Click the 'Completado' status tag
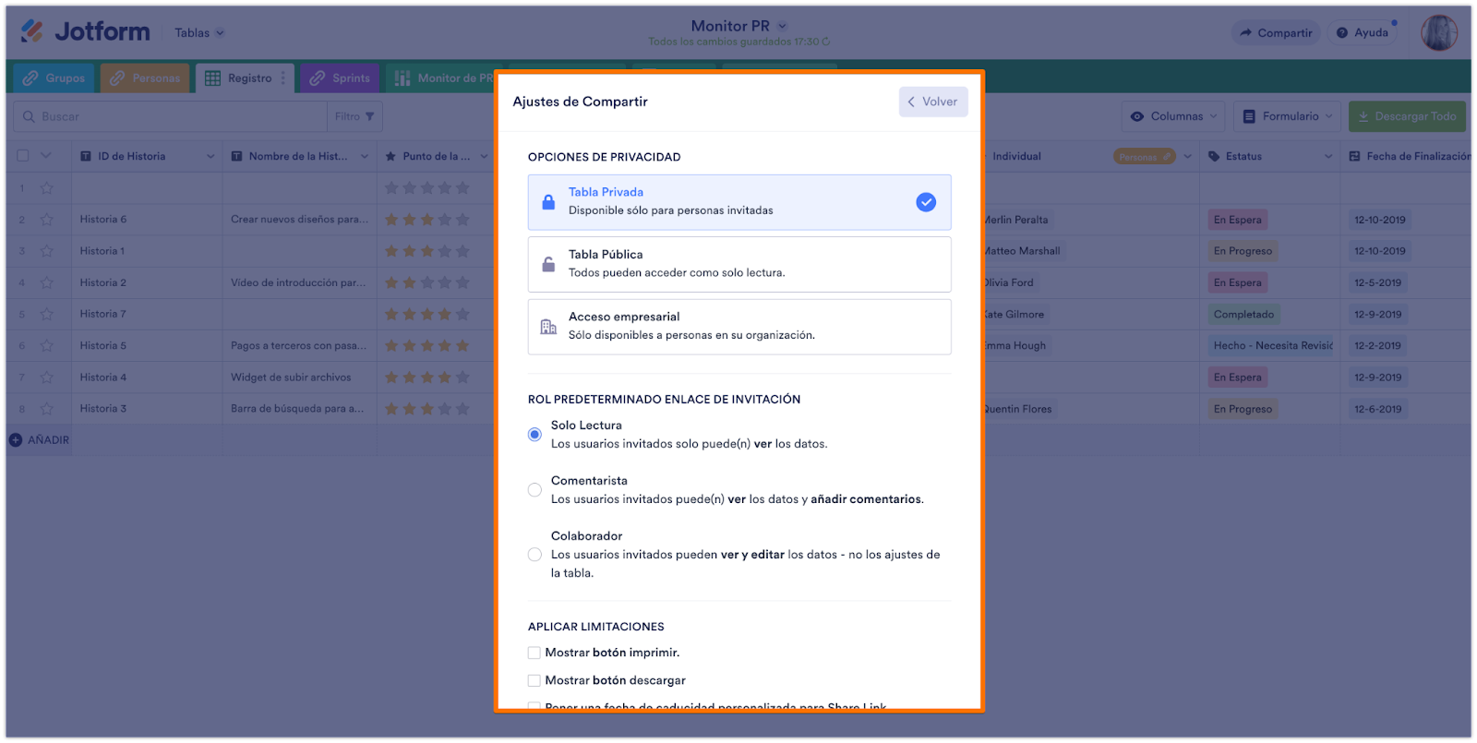 coord(1243,315)
